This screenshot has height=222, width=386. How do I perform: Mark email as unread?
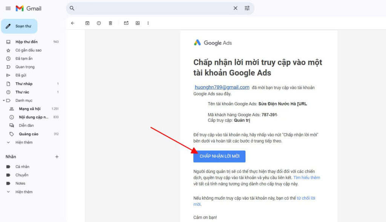[126, 23]
